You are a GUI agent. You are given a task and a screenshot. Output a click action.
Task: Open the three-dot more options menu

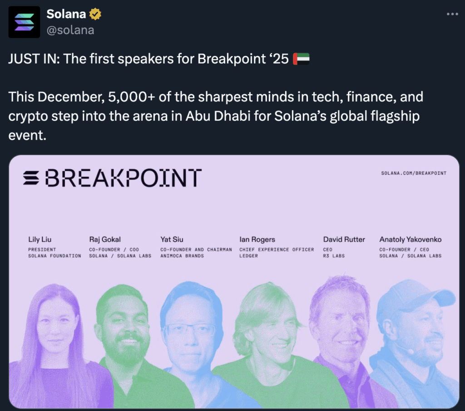452,14
